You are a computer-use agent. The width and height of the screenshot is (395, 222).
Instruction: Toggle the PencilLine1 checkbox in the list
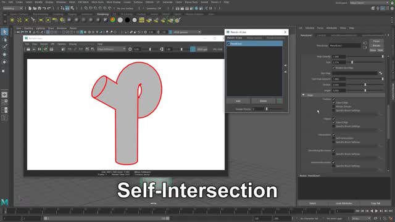pyautogui.click(x=228, y=44)
